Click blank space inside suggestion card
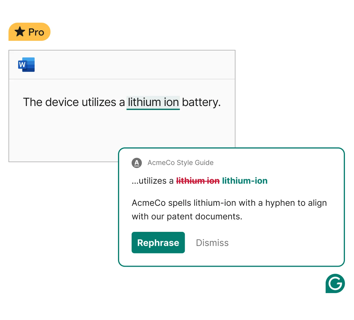The height and width of the screenshot is (320, 354). coord(284,243)
